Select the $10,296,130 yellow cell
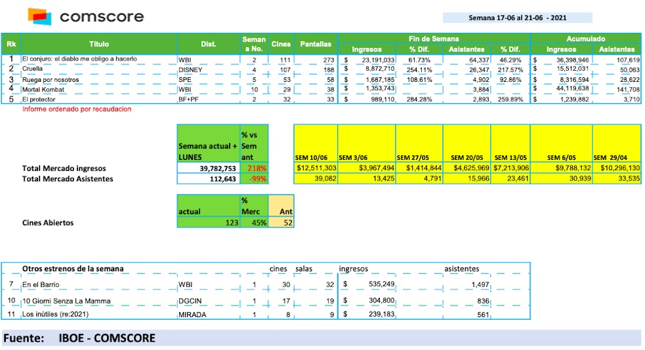The width and height of the screenshot is (645, 350). click(x=617, y=168)
